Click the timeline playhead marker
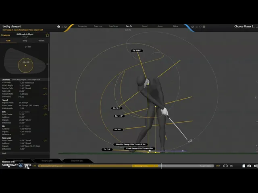Viewport: 258px width, 193px height. 161,166
